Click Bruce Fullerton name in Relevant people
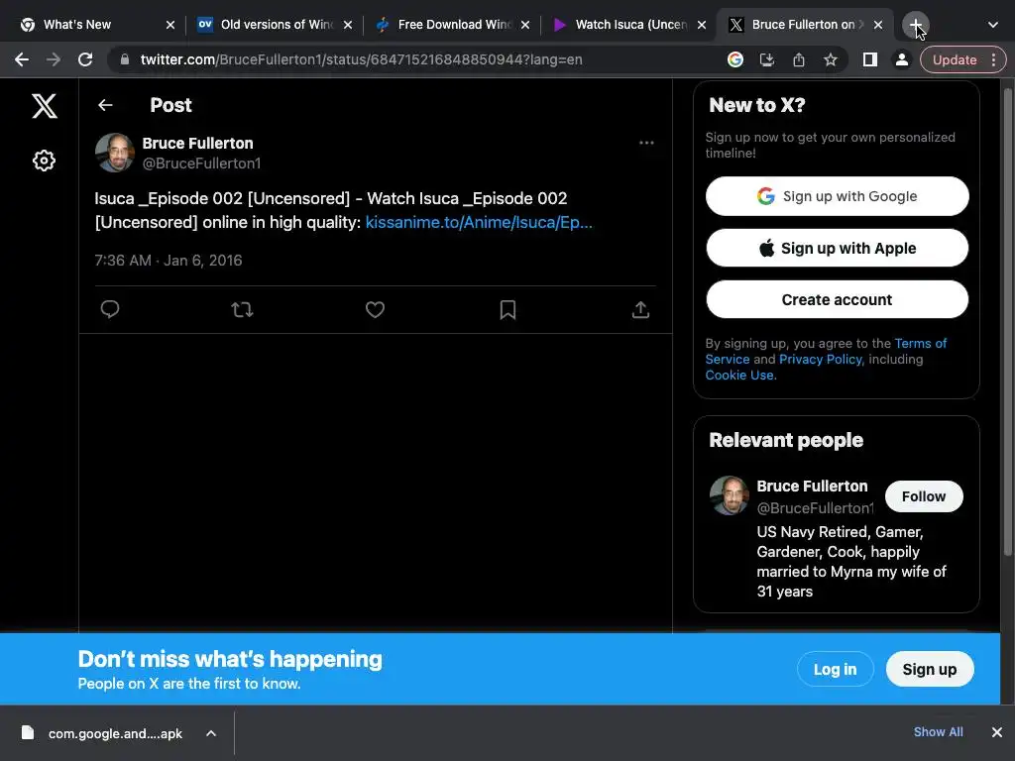The image size is (1015, 761). [812, 486]
